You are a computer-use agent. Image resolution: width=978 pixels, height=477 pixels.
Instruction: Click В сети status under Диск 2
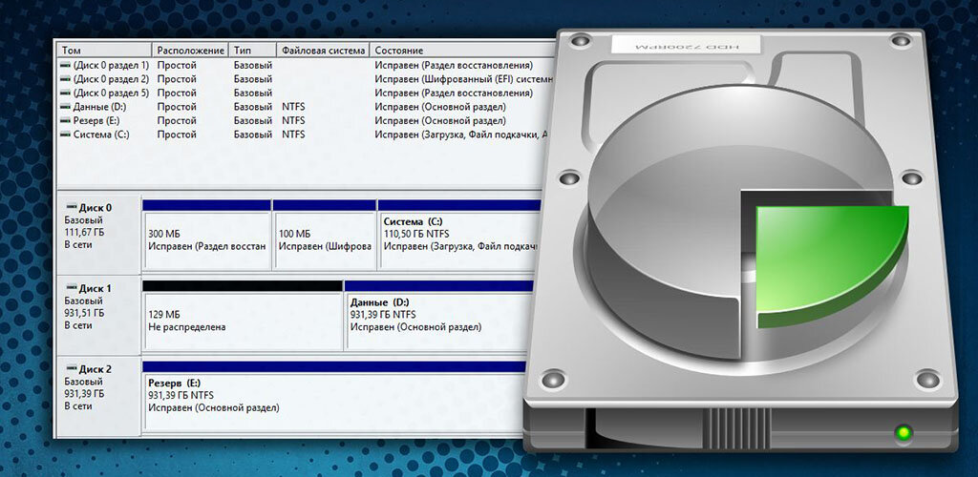pyautogui.click(x=78, y=406)
